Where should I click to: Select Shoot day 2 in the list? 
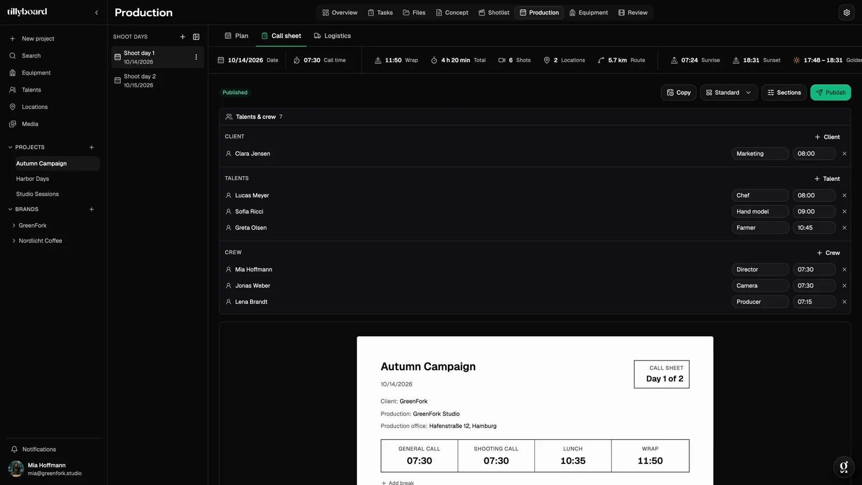(x=157, y=81)
